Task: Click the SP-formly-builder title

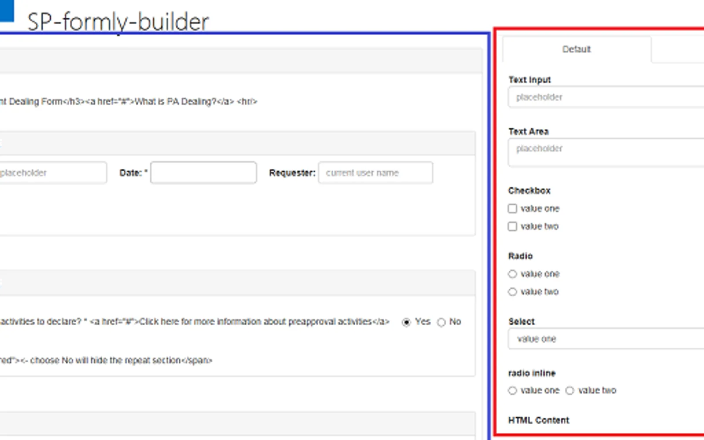Action: [x=118, y=22]
